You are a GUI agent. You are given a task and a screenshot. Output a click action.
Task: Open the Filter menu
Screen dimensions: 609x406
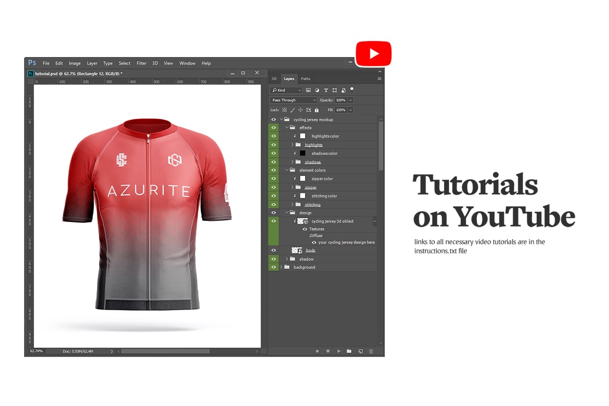(141, 63)
